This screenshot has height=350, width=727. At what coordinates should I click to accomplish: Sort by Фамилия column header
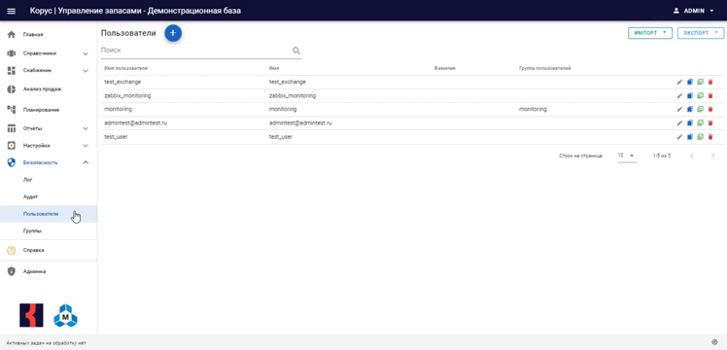click(444, 68)
